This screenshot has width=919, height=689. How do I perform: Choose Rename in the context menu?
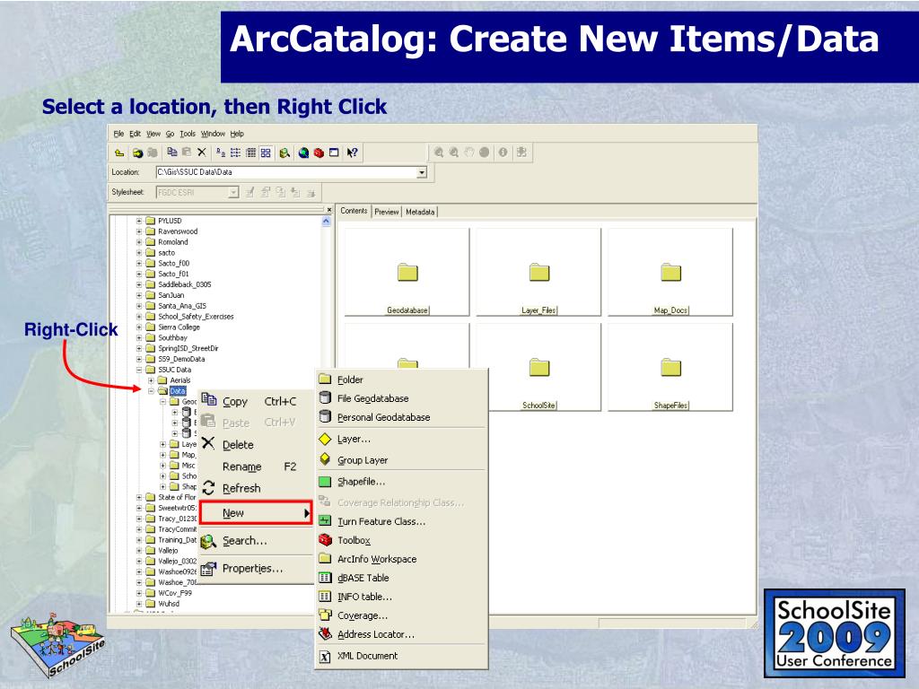(256, 467)
